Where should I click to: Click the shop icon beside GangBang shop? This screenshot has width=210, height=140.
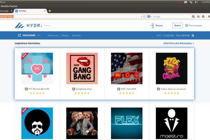(73, 89)
